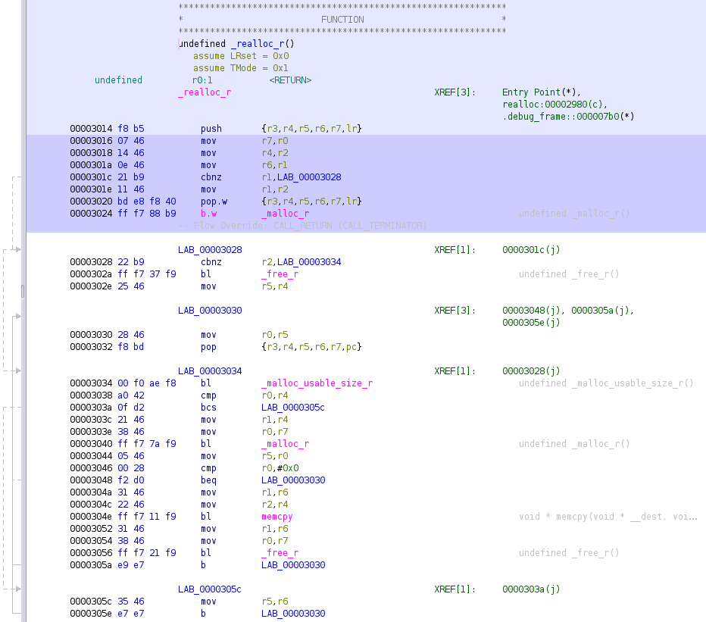This screenshot has width=706, height=622.
Task: Follow the memcpy call
Action: [x=277, y=517]
